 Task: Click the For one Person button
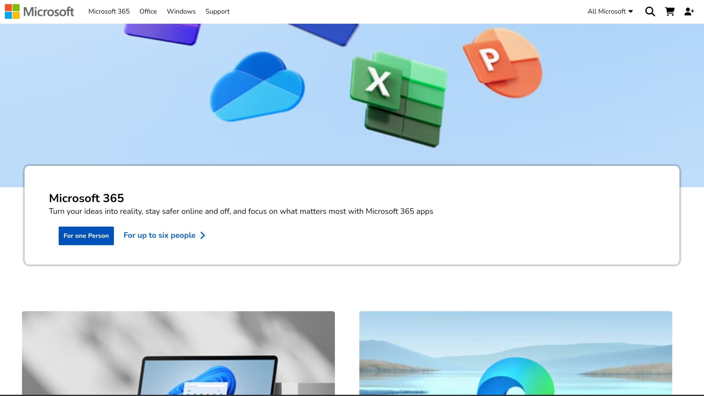click(86, 236)
